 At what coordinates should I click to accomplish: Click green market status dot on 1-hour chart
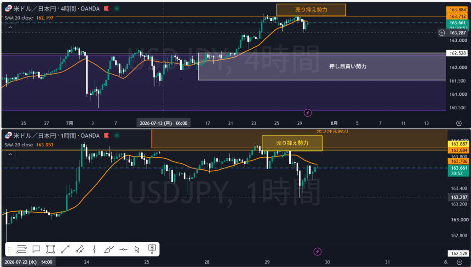pyautogui.click(x=117, y=135)
